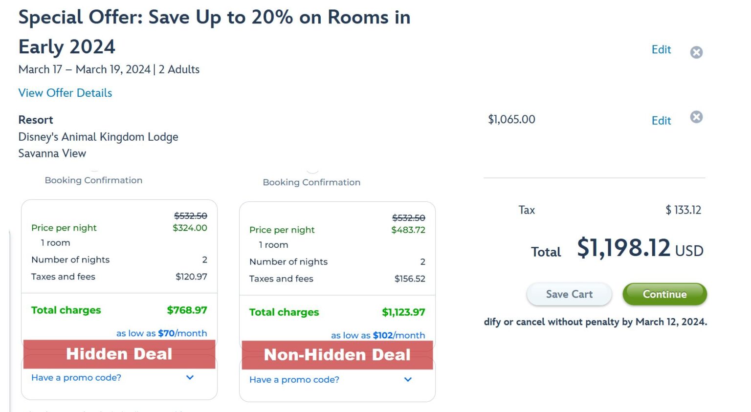This screenshot has height=412, width=751.
Task: Click the Save Cart button
Action: pos(569,294)
